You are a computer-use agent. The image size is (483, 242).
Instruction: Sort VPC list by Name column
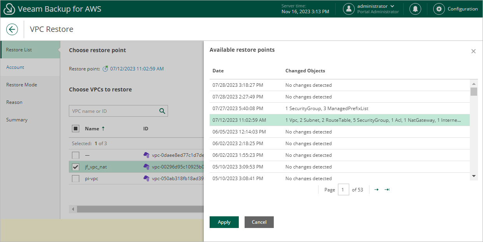pyautogui.click(x=95, y=128)
